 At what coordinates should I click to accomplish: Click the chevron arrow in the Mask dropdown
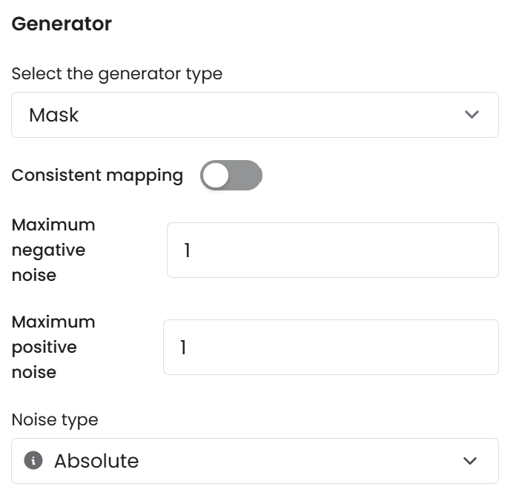coord(471,115)
